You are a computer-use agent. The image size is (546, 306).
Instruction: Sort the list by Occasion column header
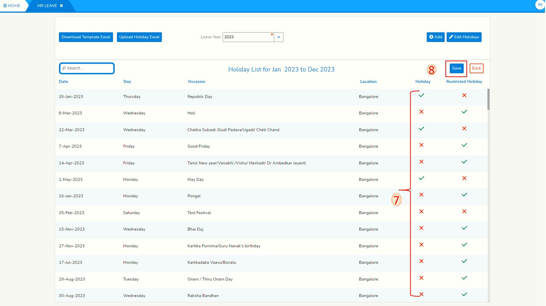click(x=196, y=82)
